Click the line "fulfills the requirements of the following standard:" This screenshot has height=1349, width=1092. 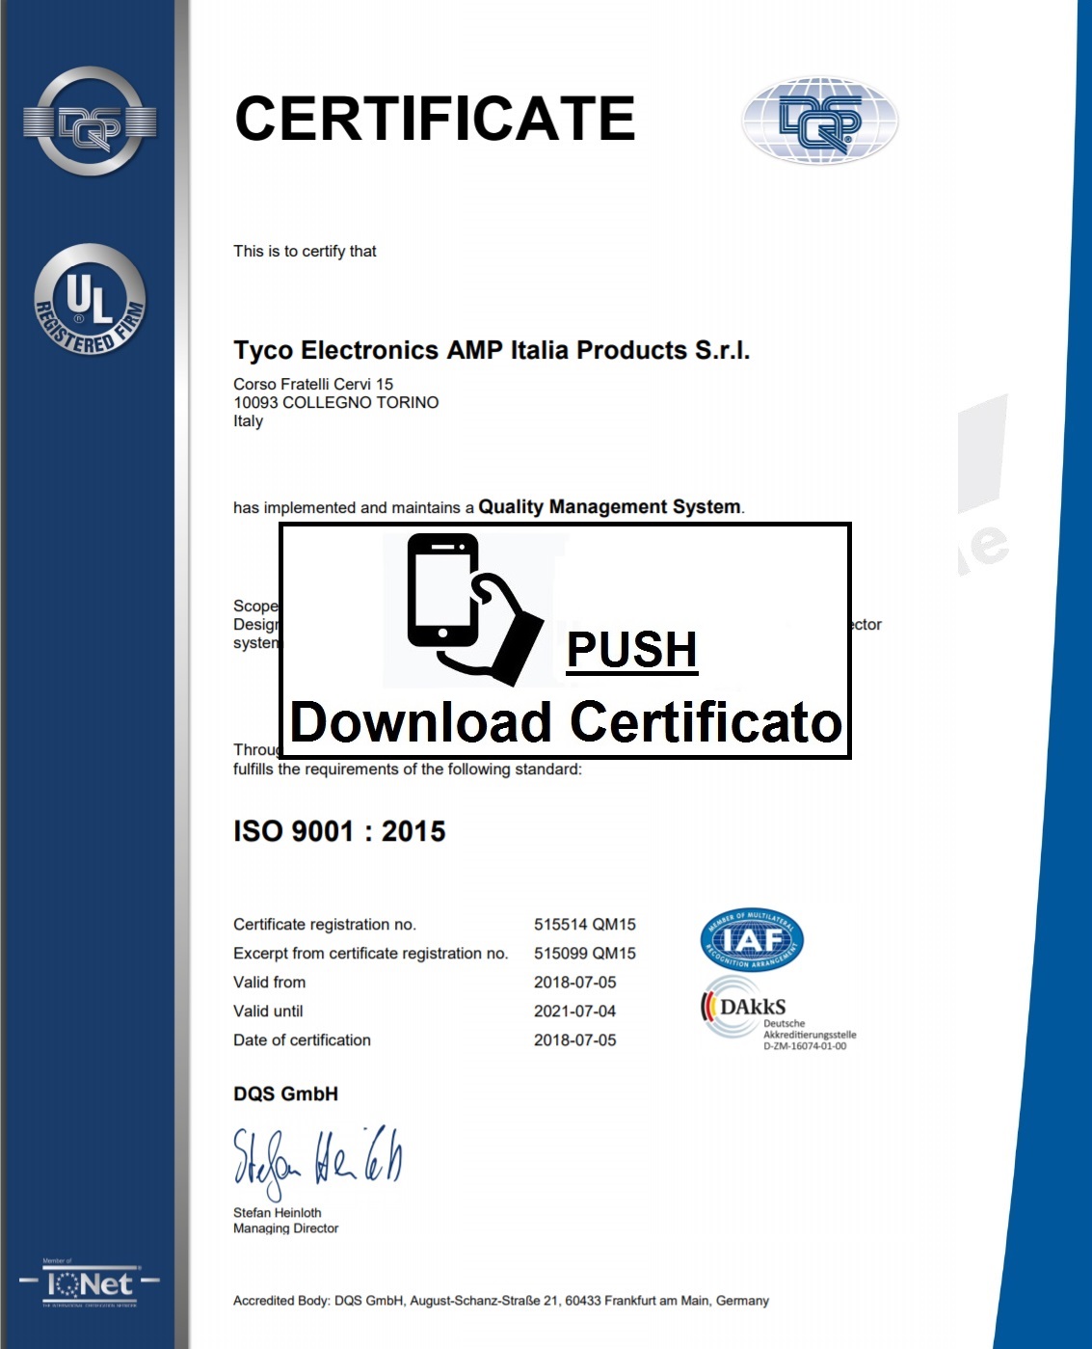pos(408,769)
